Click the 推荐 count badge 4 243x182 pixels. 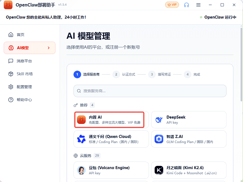tap(92, 105)
